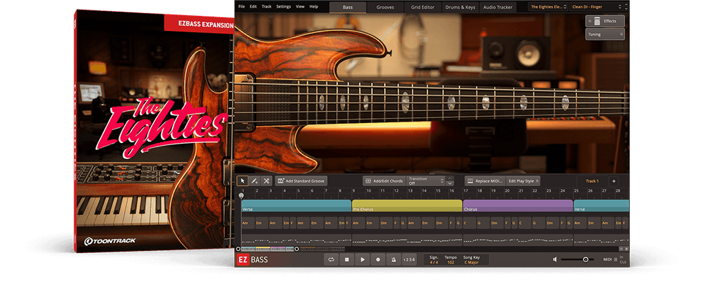Toggle the metronome
This screenshot has height=286, width=705.
pos(393,259)
